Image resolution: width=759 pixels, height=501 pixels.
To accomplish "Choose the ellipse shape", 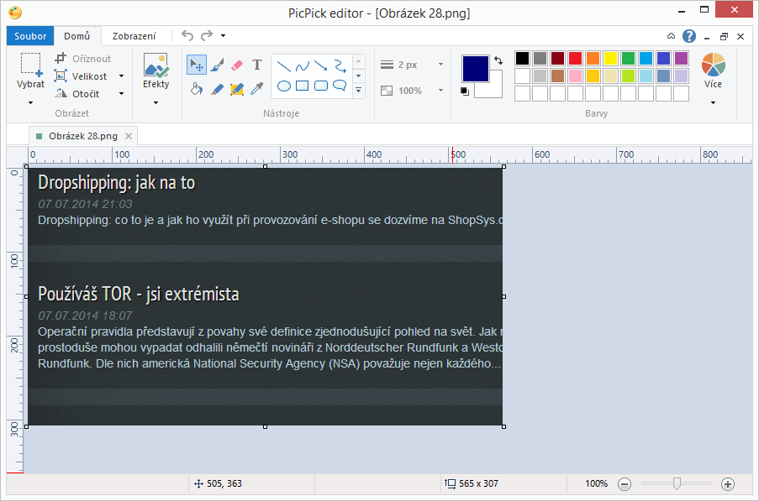I will click(284, 86).
